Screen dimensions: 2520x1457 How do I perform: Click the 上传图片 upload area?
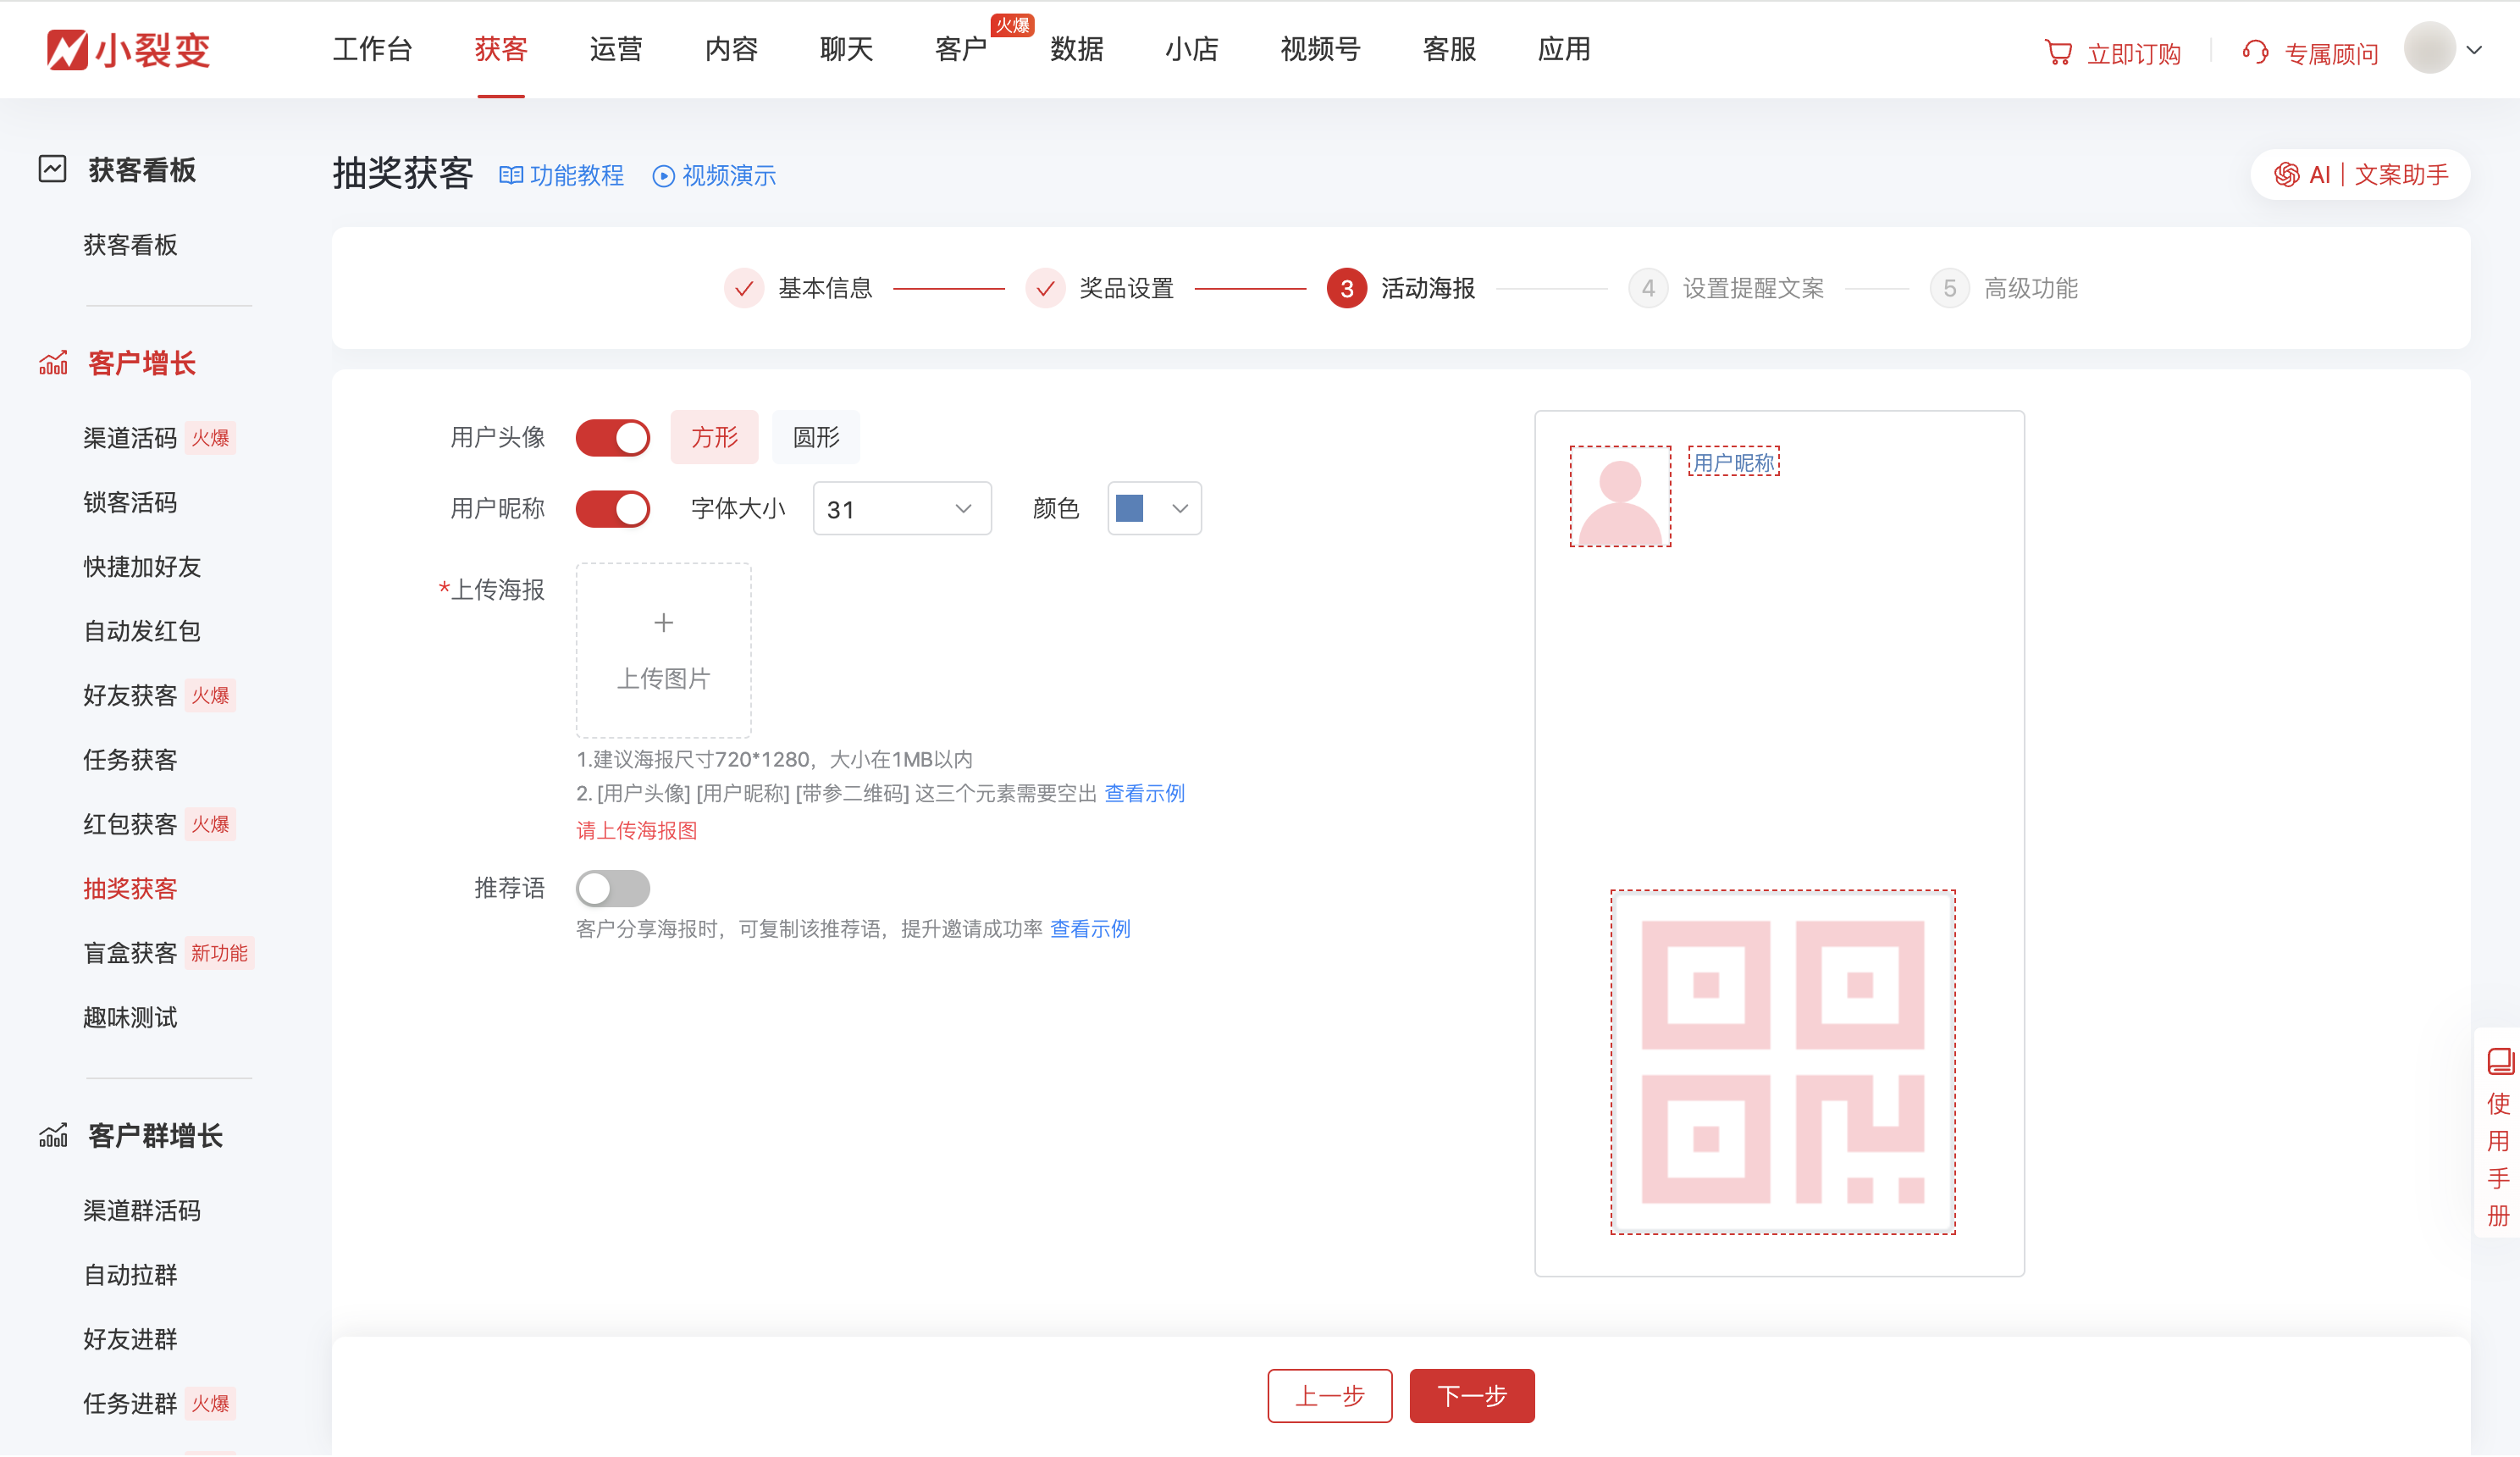coord(663,651)
